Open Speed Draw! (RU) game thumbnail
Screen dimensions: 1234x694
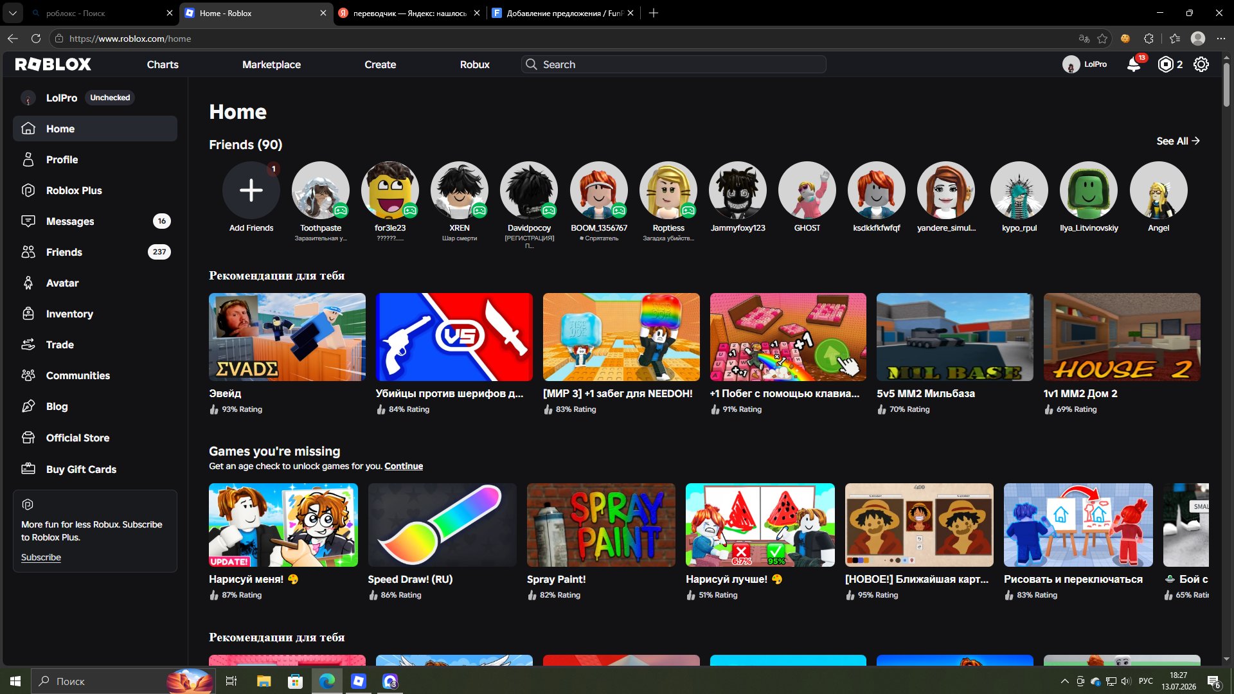pos(442,525)
